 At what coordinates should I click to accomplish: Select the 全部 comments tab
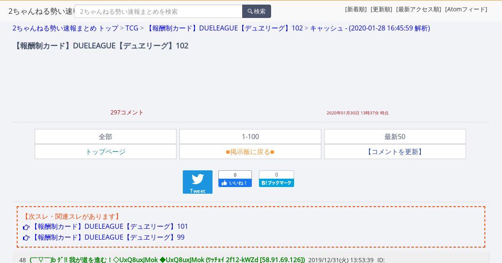105,137
